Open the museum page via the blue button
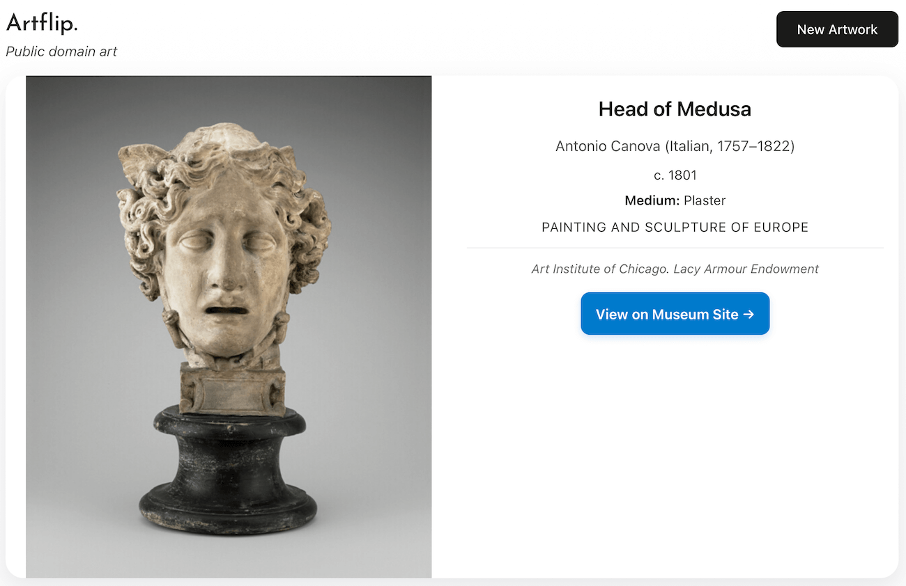The width and height of the screenshot is (906, 586). (675, 313)
